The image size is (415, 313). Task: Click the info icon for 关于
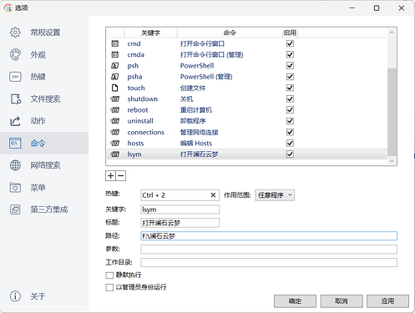point(15,296)
